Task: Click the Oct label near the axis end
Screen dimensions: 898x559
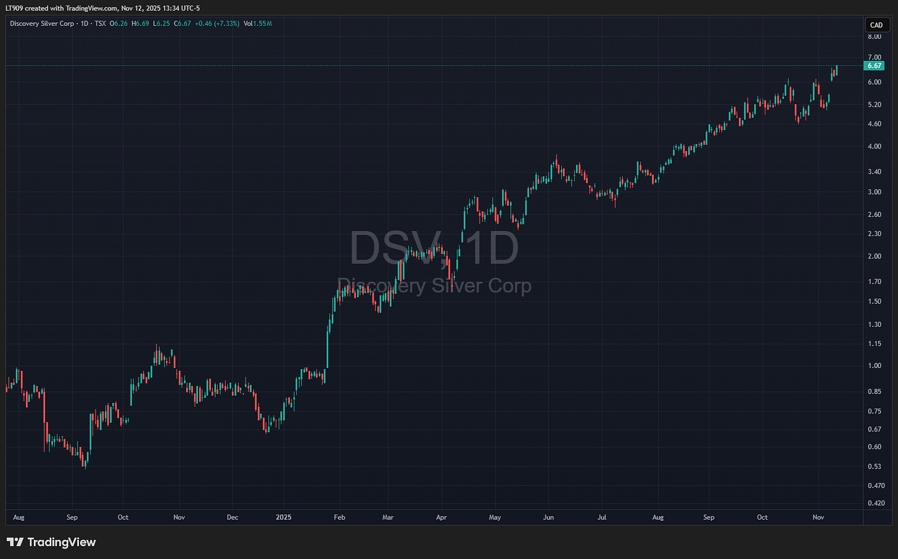Action: pyautogui.click(x=762, y=518)
